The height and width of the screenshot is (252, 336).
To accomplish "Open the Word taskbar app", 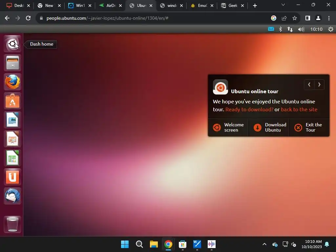I will pyautogui.click(x=197, y=244).
